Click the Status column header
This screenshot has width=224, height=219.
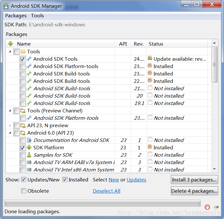177,44
